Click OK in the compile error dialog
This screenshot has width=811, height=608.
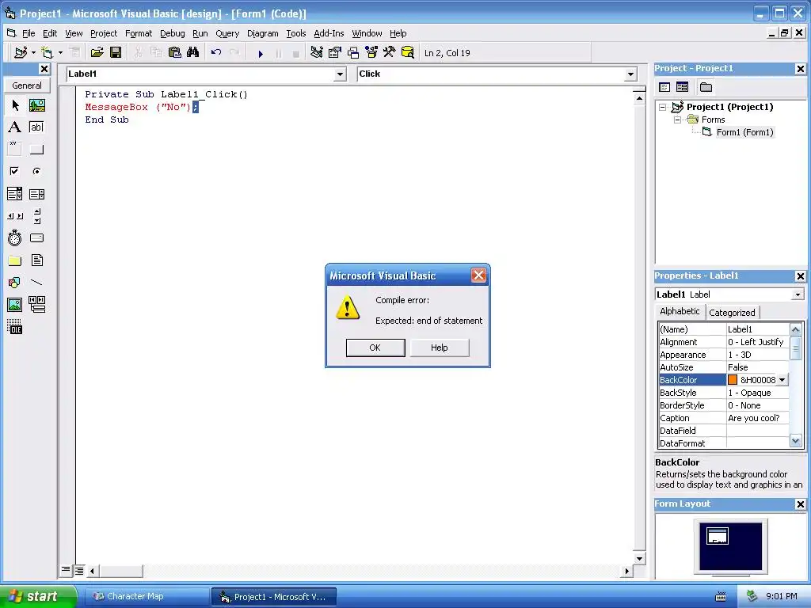point(375,348)
